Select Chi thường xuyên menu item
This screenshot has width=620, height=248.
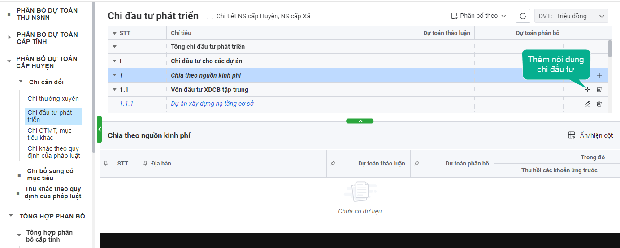(x=53, y=99)
